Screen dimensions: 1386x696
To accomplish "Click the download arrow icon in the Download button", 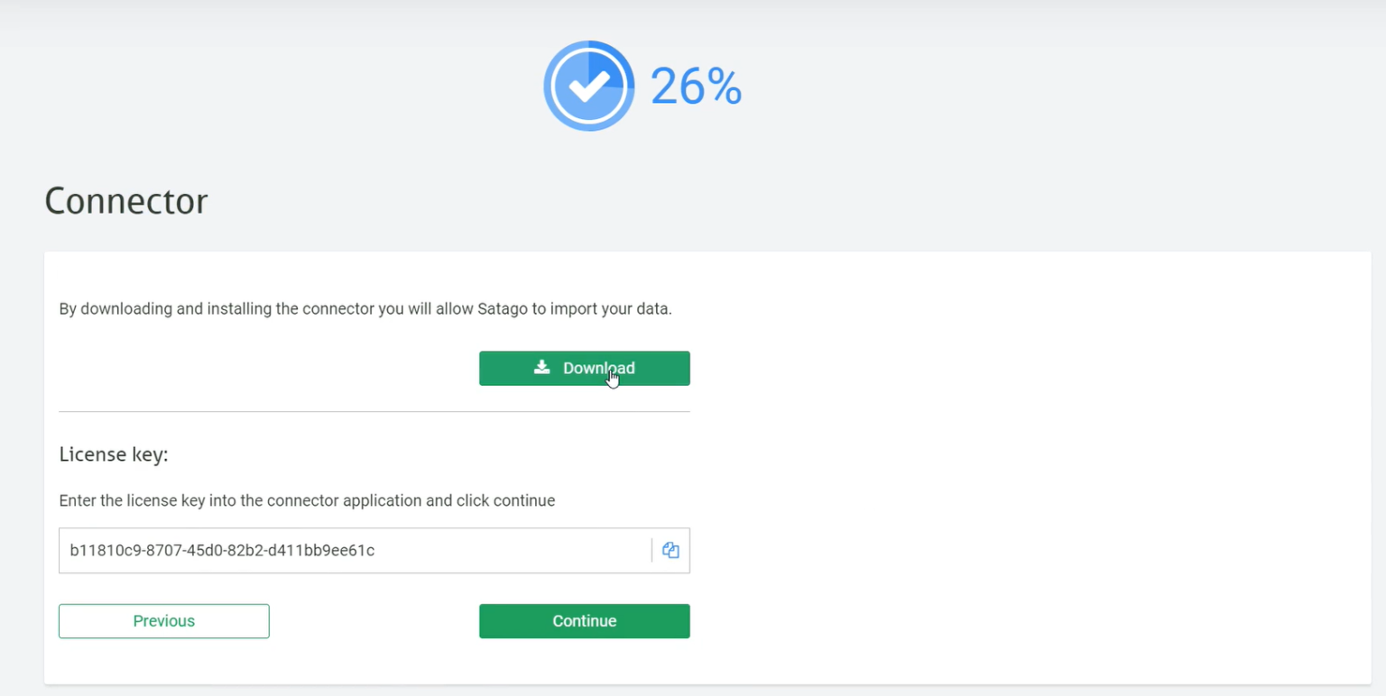I will pos(541,367).
